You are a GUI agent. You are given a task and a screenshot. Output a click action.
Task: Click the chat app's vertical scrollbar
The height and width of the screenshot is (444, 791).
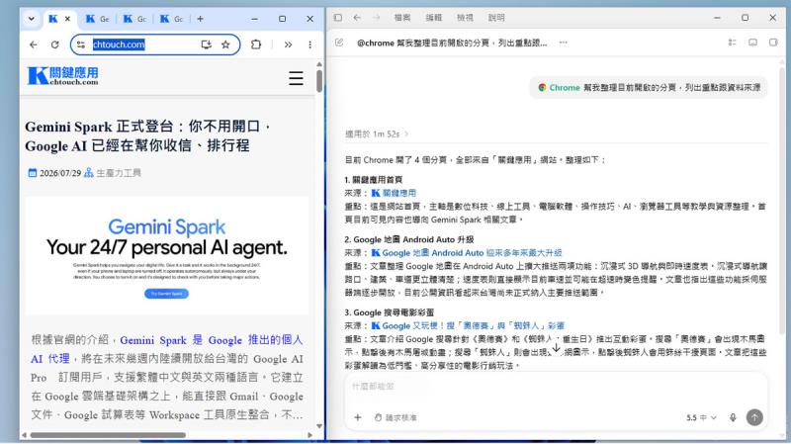point(782,202)
